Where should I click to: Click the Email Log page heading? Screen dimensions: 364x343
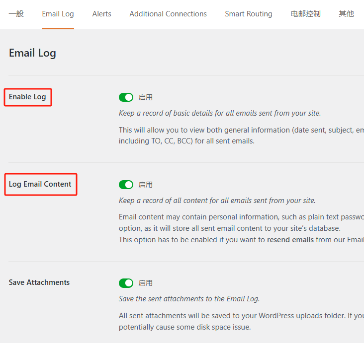click(32, 53)
